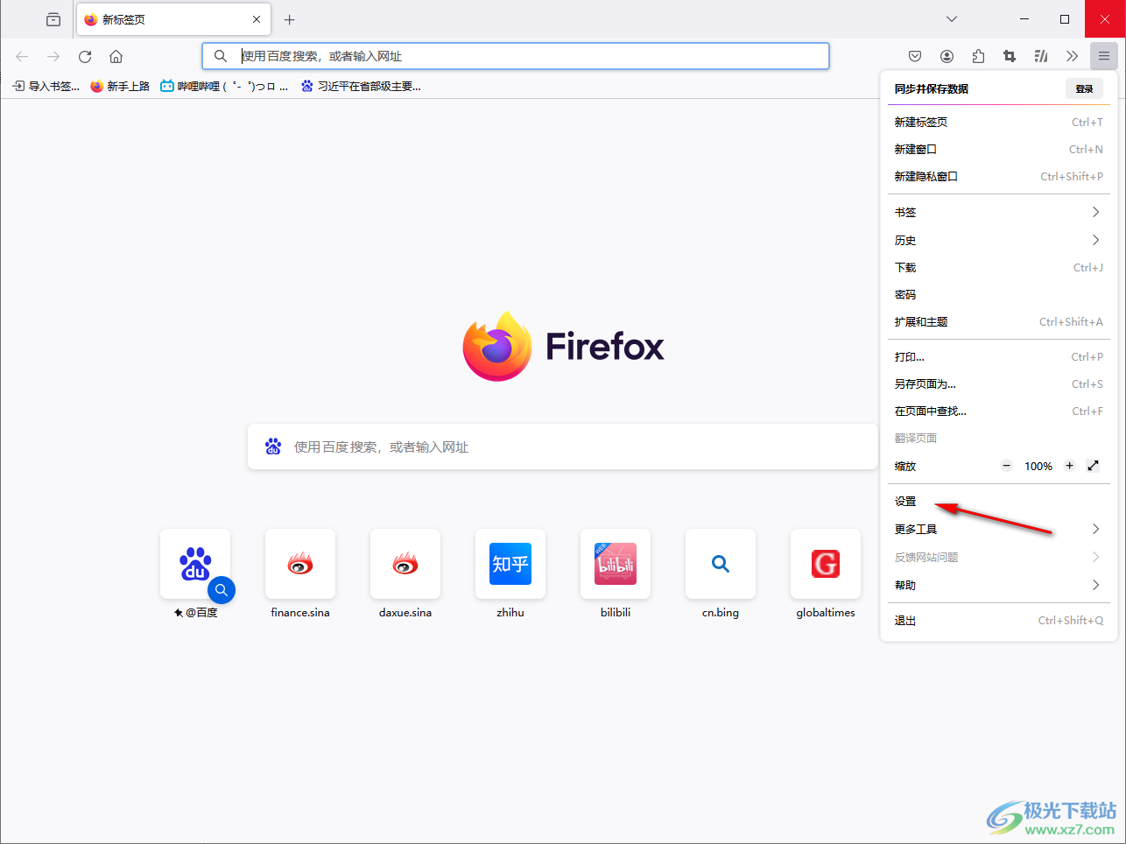
Task: Select 退出 menu item
Action: [998, 620]
